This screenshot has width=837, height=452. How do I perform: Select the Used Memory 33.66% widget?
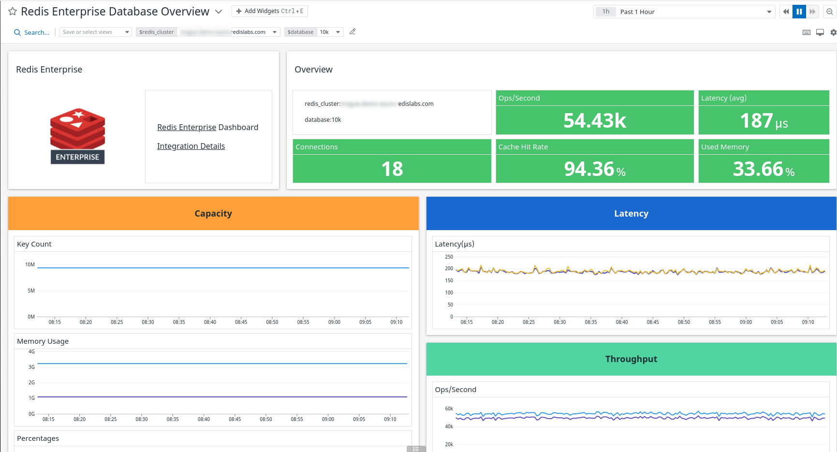pyautogui.click(x=764, y=161)
